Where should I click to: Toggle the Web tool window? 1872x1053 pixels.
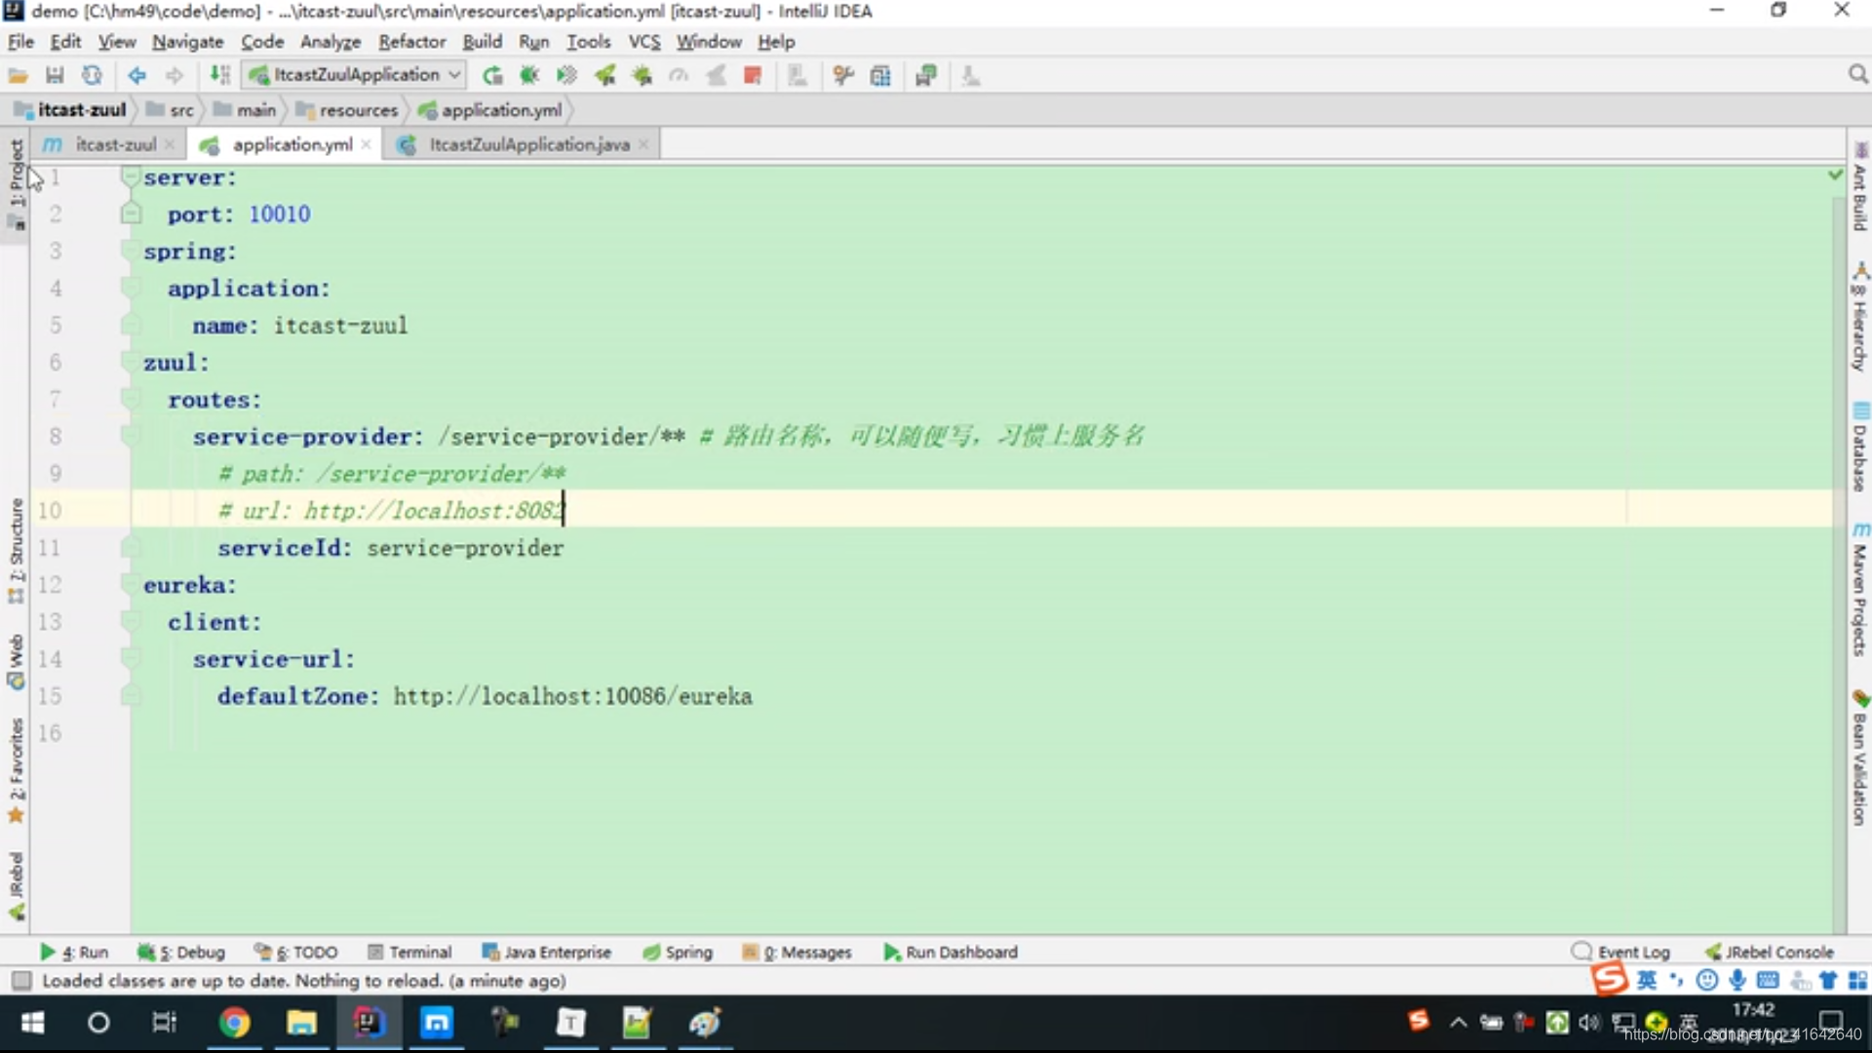tap(16, 661)
